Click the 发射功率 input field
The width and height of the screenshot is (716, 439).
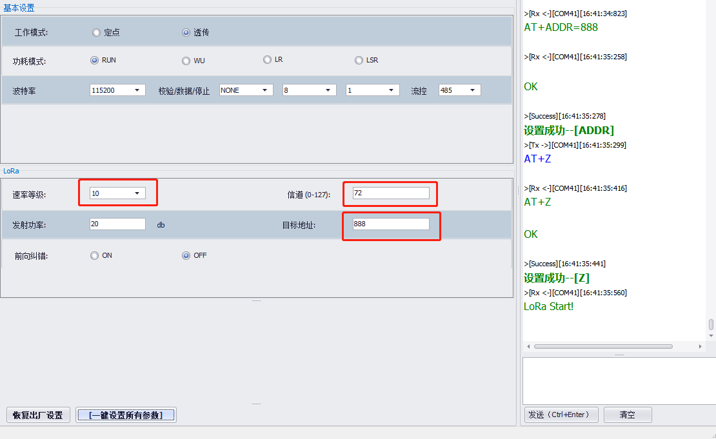click(x=117, y=224)
